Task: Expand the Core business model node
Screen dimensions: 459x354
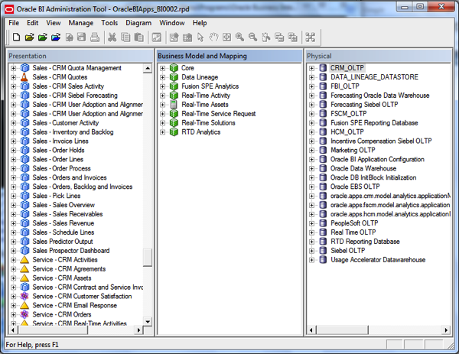Action: tap(163, 68)
